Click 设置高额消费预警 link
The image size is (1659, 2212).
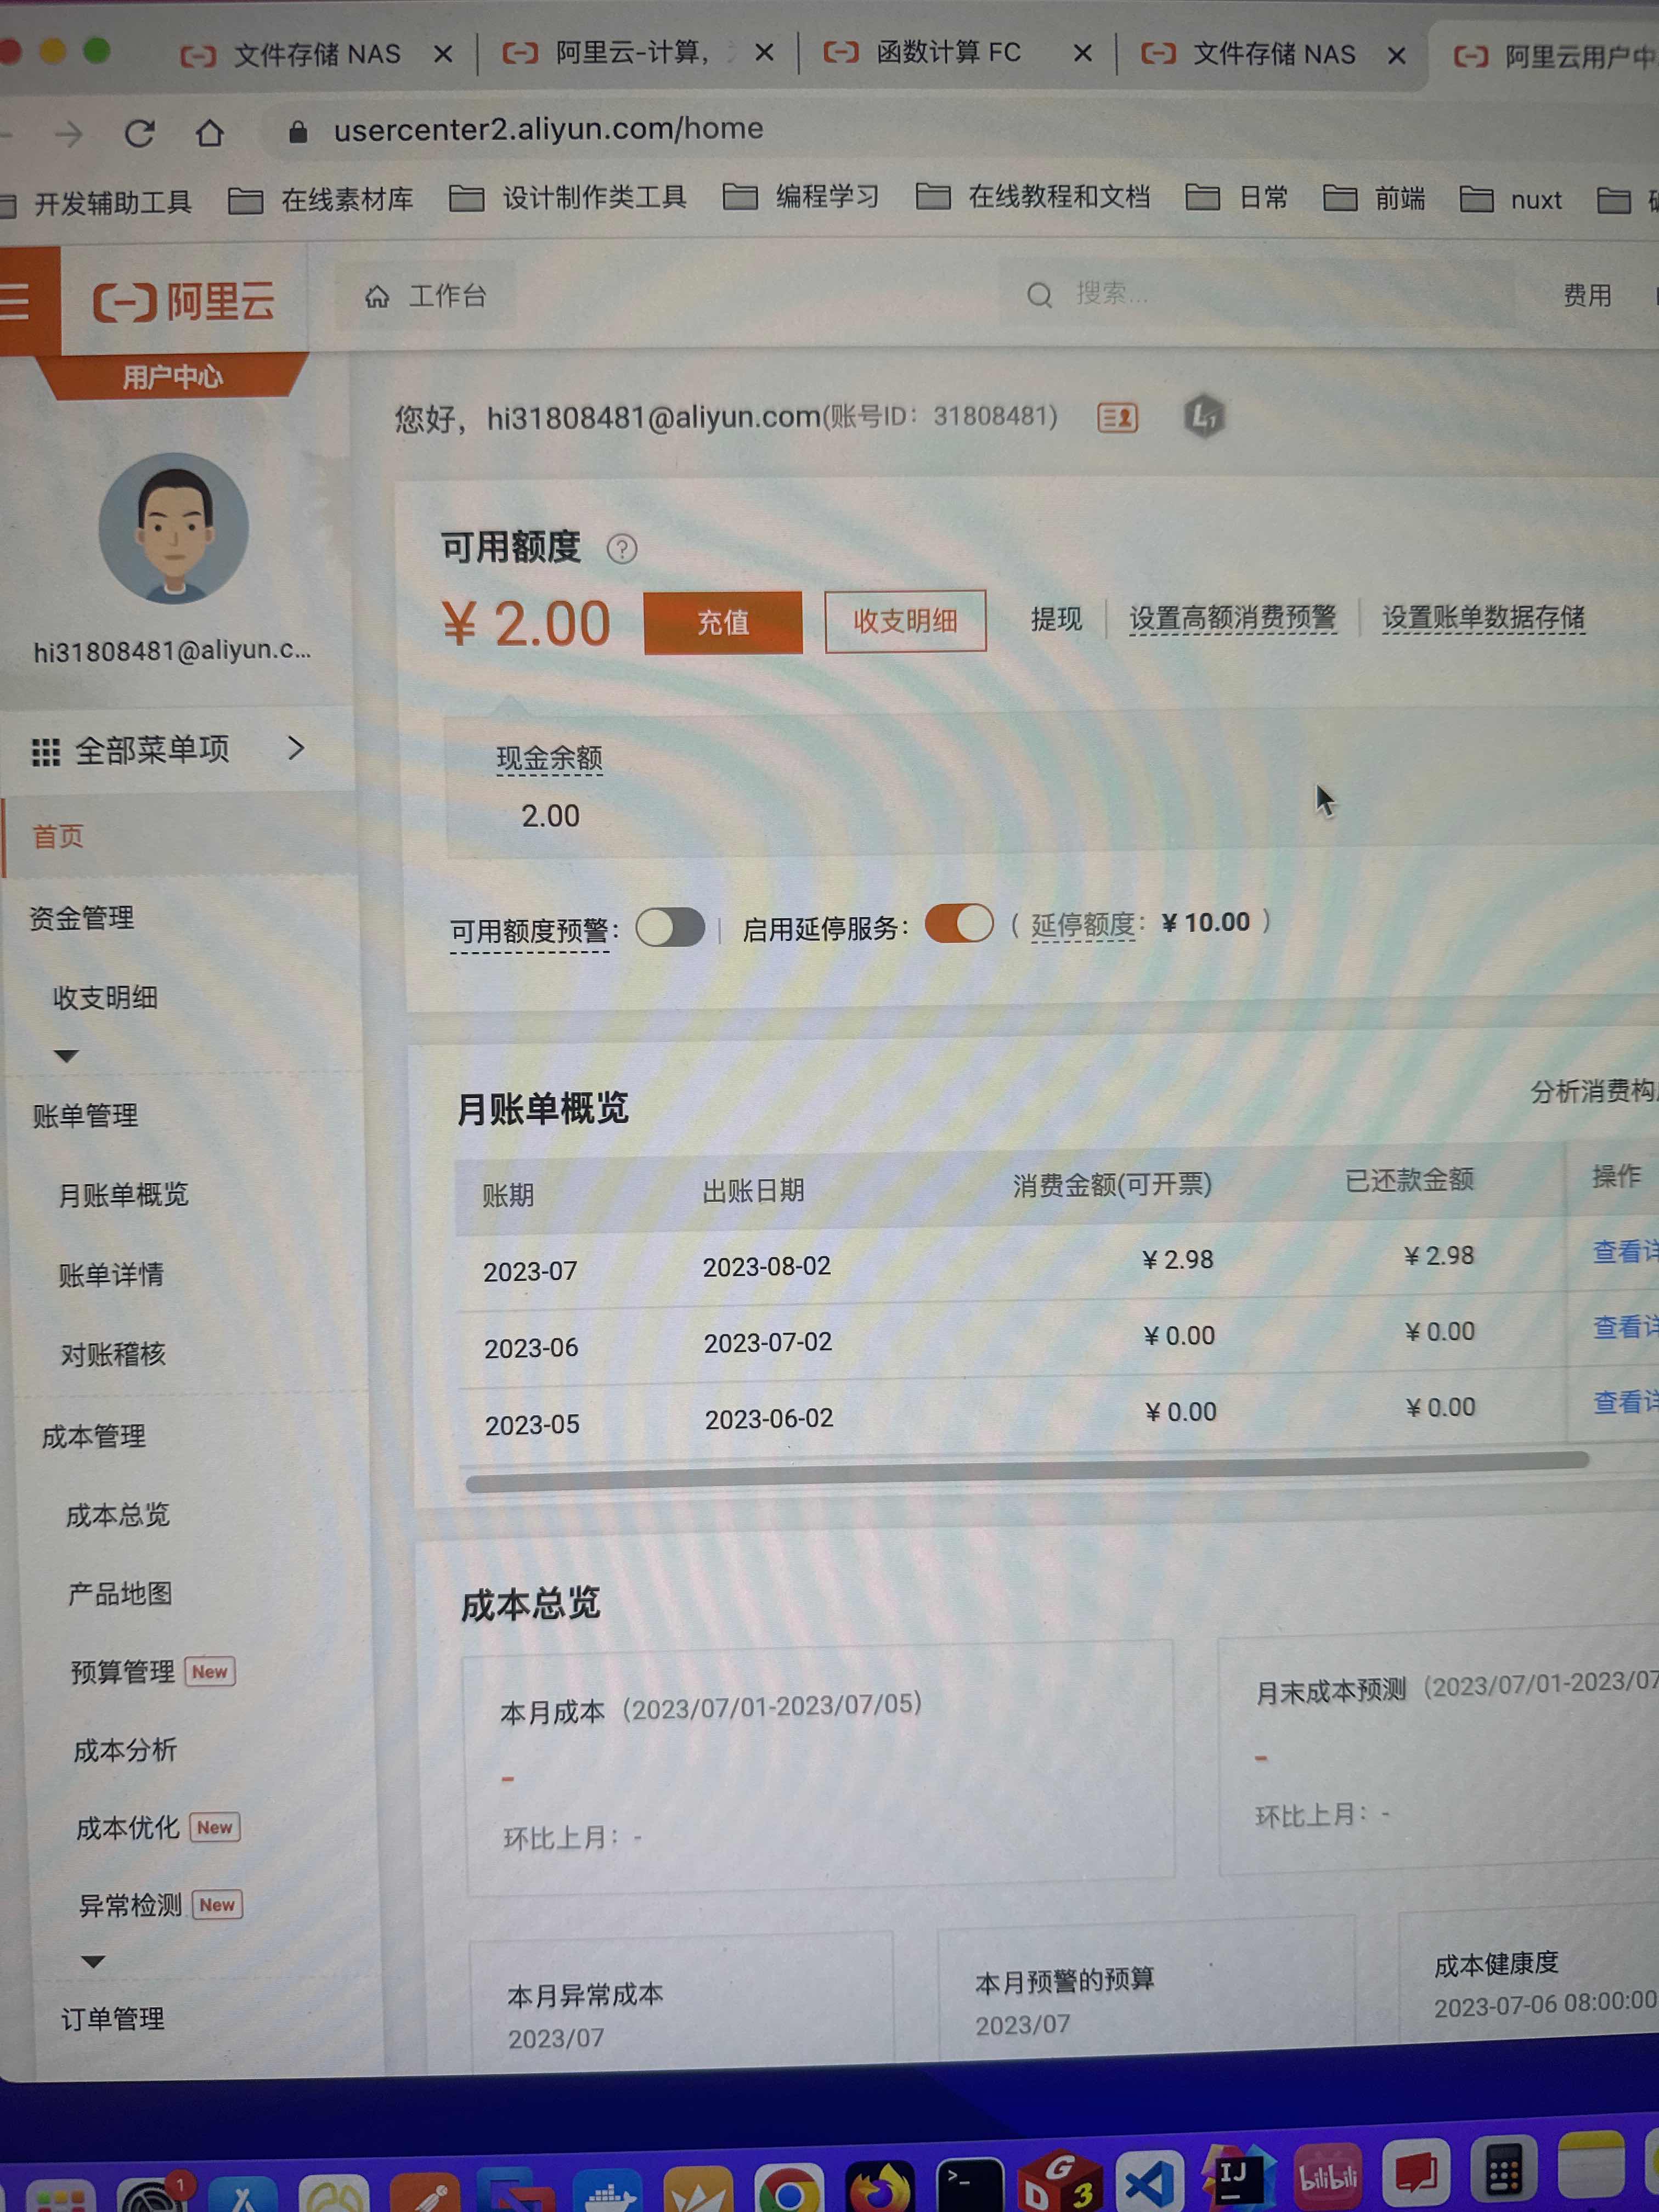pyautogui.click(x=1232, y=618)
